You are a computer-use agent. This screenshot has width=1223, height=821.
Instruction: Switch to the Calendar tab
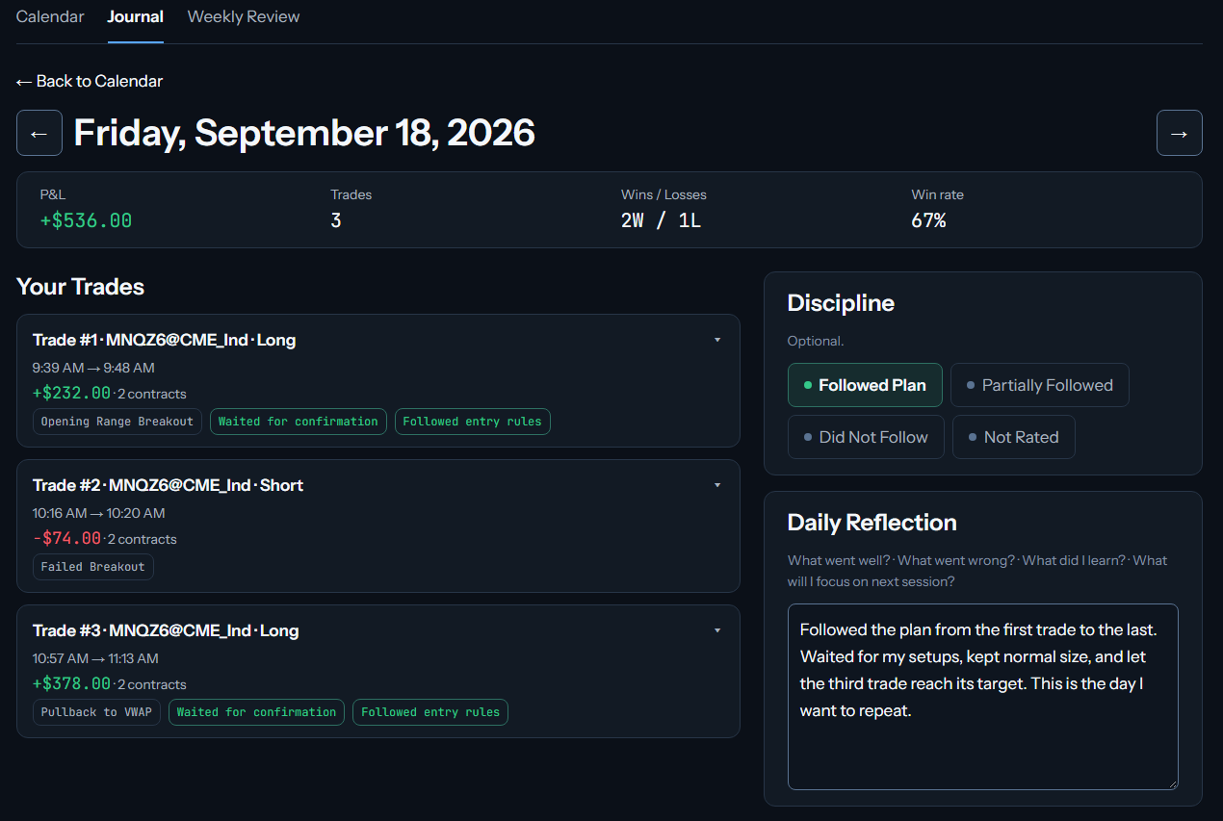click(50, 16)
